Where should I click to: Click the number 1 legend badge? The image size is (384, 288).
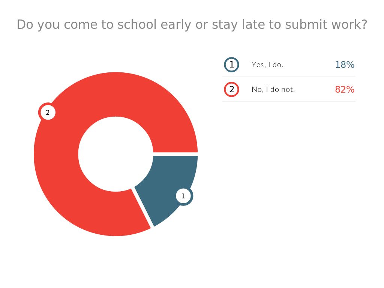tap(231, 65)
